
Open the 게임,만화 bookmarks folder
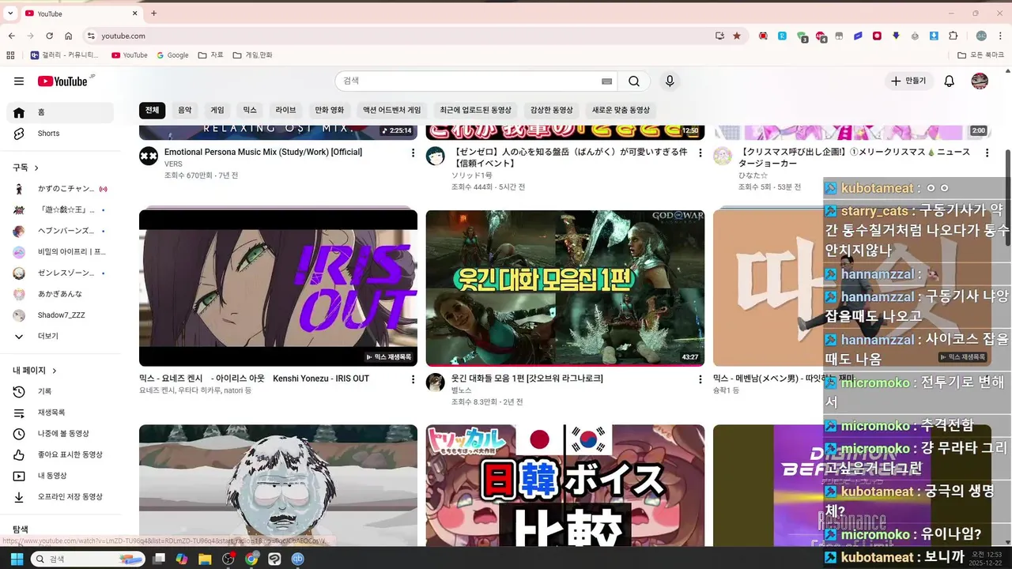coord(253,55)
